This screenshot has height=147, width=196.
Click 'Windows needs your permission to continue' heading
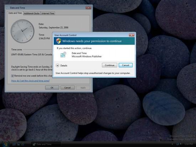92,41
